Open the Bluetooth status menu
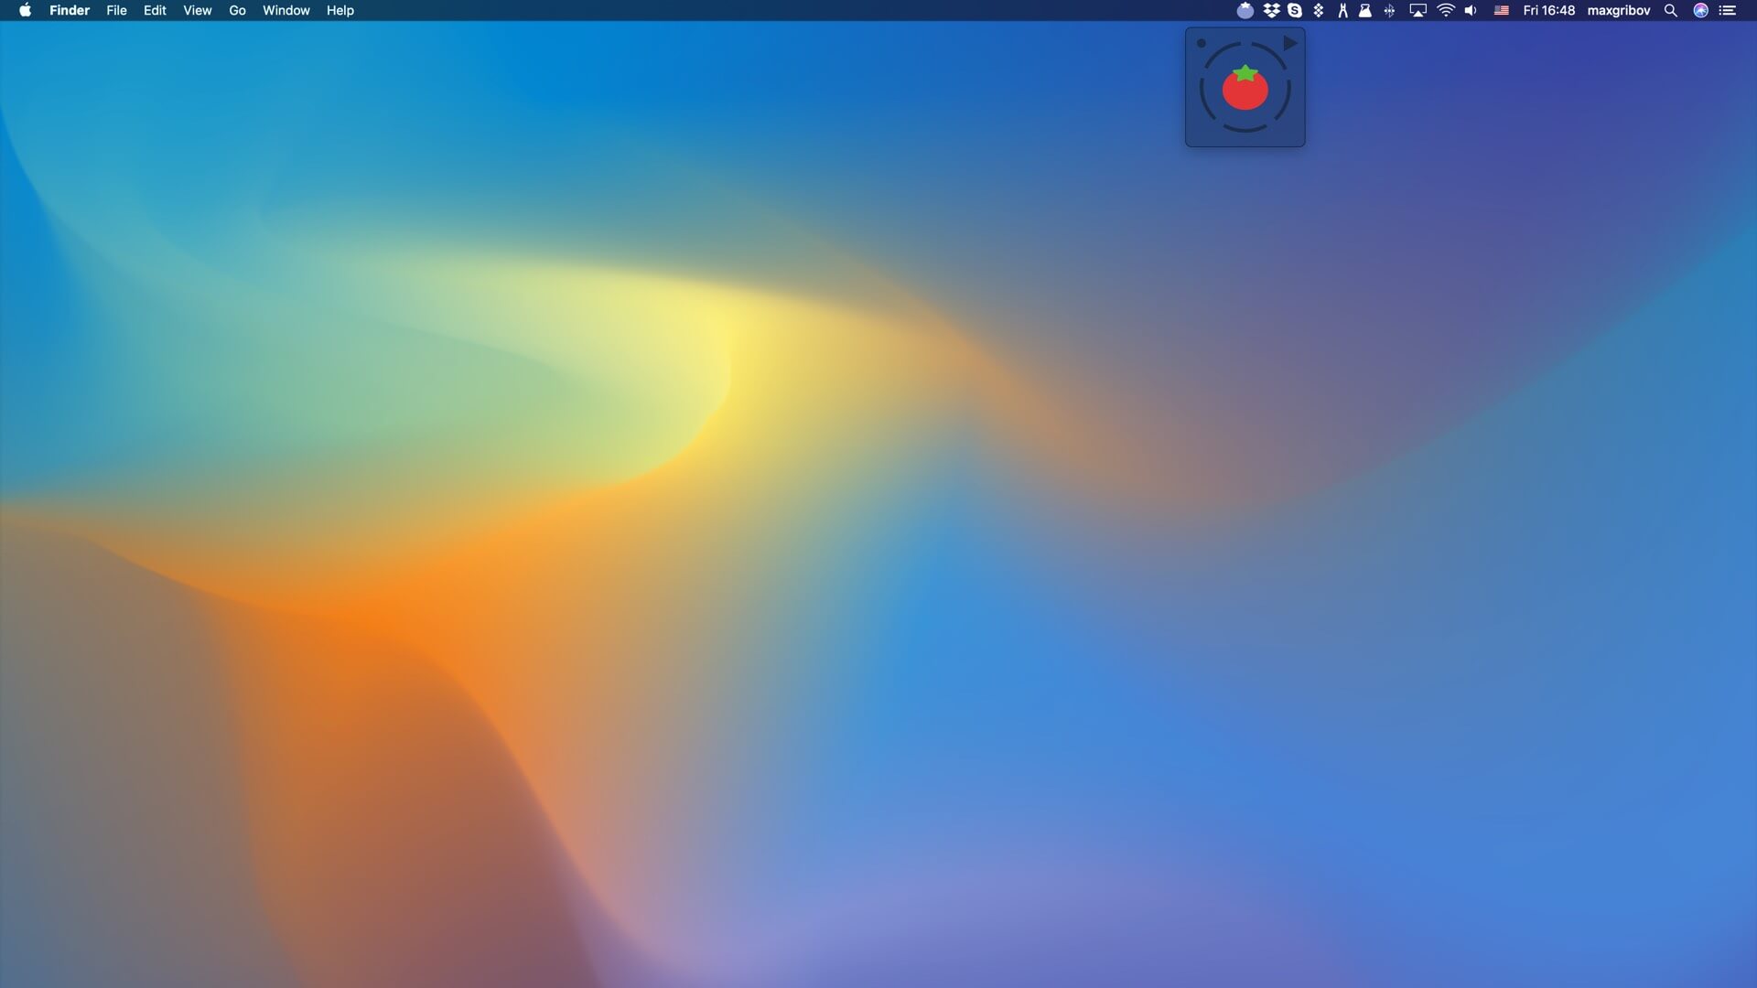The image size is (1757, 988). click(1389, 11)
